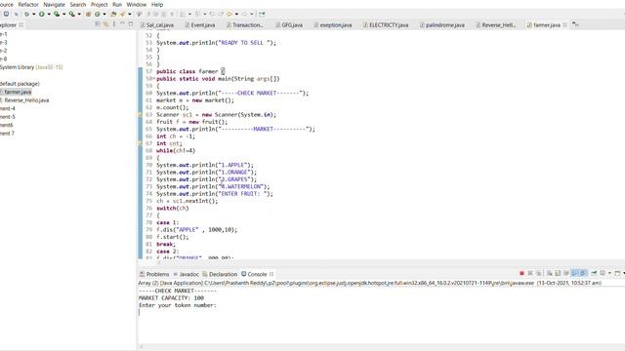Maximize the Package Explorer panel
This screenshot has height=351, width=625.
point(130,23)
